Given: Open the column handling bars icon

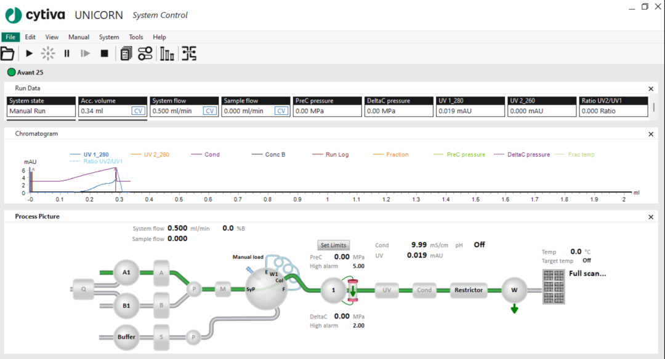Looking at the screenshot, I should coord(167,53).
